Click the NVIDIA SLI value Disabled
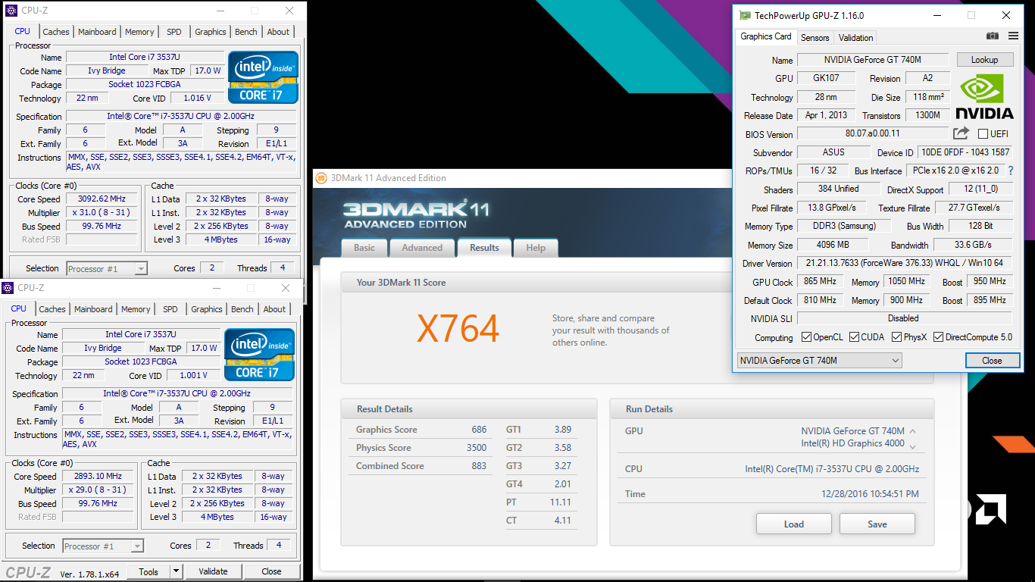This screenshot has width=1035, height=582. coord(904,318)
